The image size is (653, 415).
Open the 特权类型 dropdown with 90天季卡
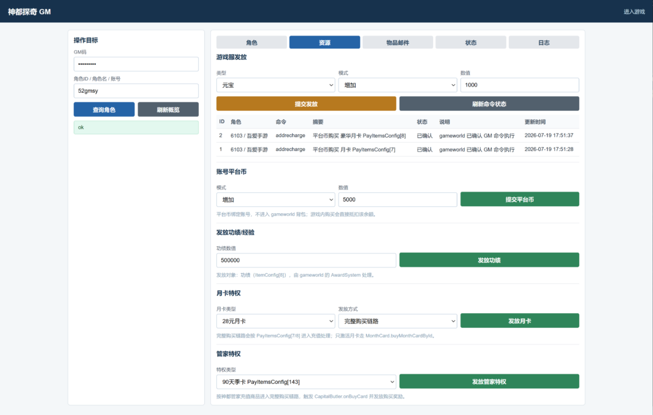click(306, 382)
